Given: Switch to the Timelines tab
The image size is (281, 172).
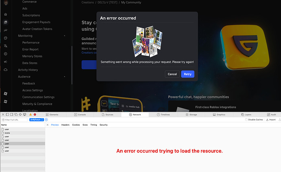Looking at the screenshot, I should (x=163, y=115).
